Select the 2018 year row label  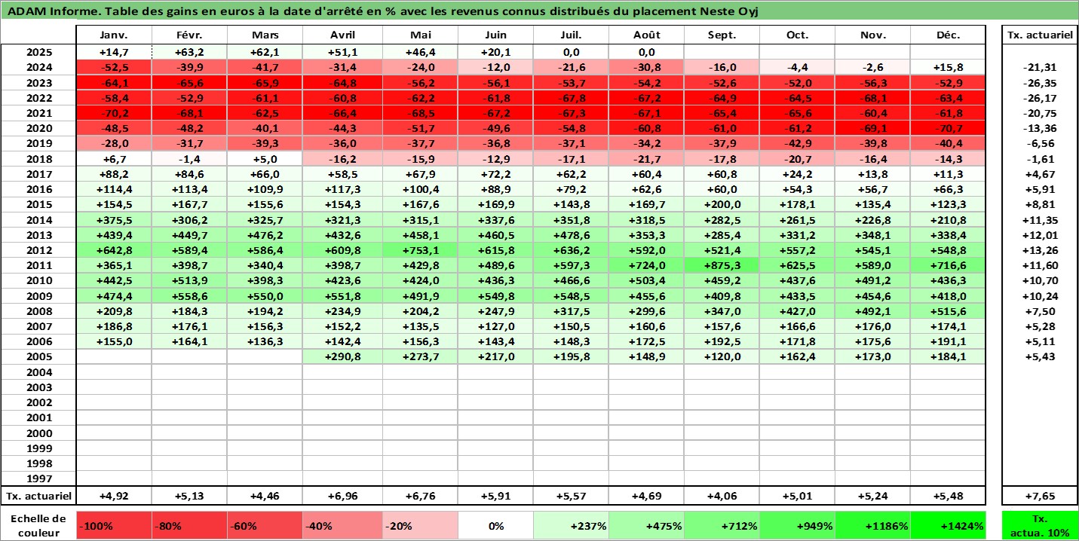point(38,159)
